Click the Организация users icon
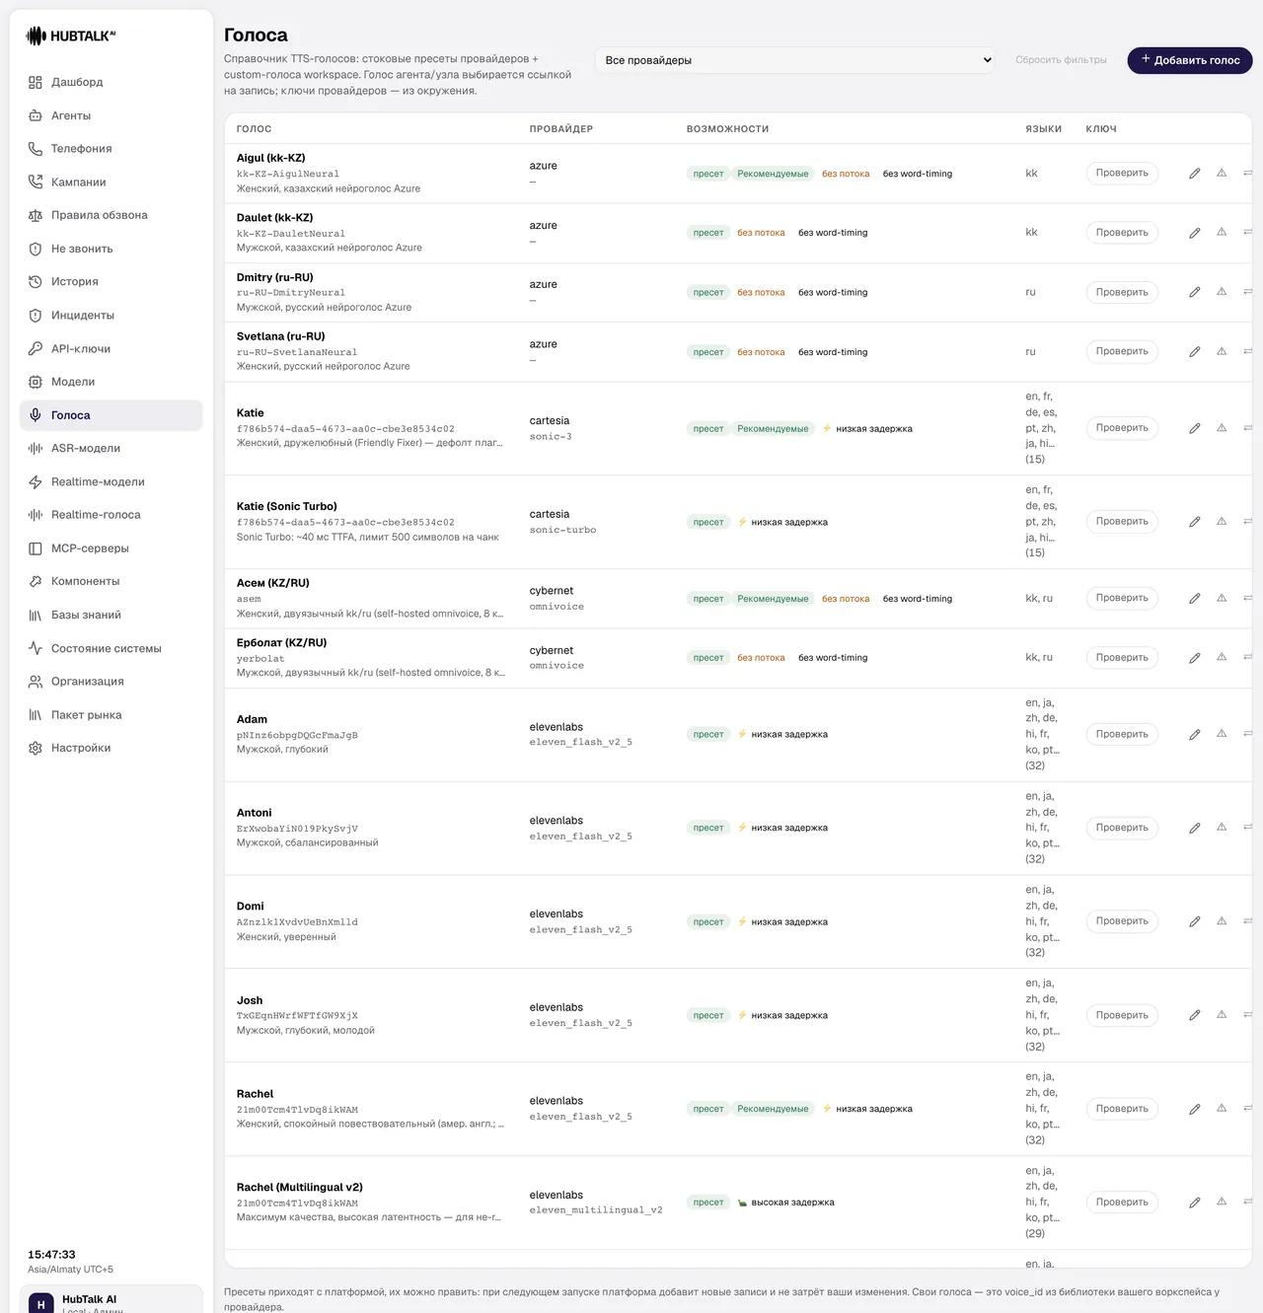This screenshot has height=1313, width=1263. click(x=36, y=682)
